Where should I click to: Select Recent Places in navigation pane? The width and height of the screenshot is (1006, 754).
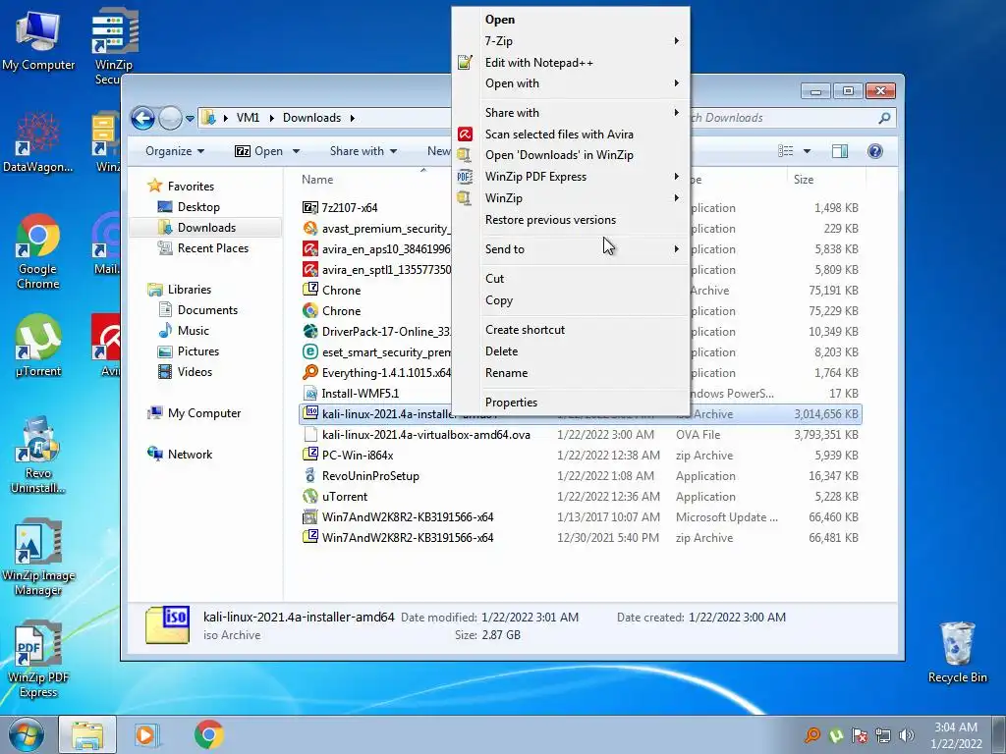(213, 248)
